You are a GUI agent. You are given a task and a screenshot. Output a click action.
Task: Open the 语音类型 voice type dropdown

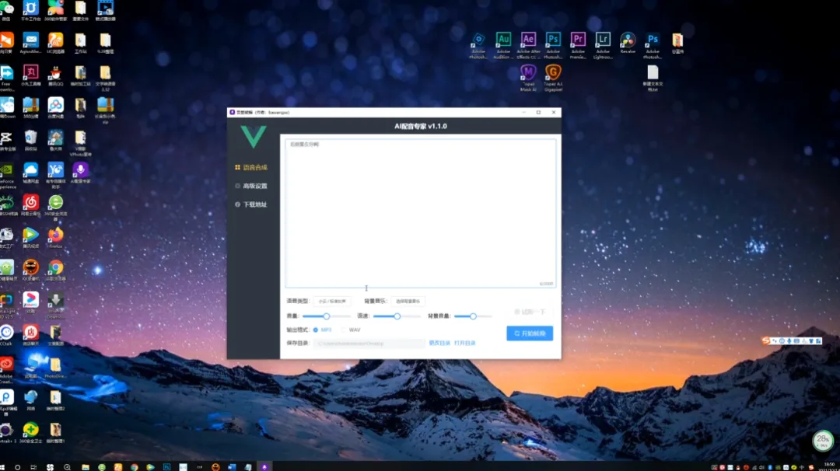pyautogui.click(x=332, y=302)
